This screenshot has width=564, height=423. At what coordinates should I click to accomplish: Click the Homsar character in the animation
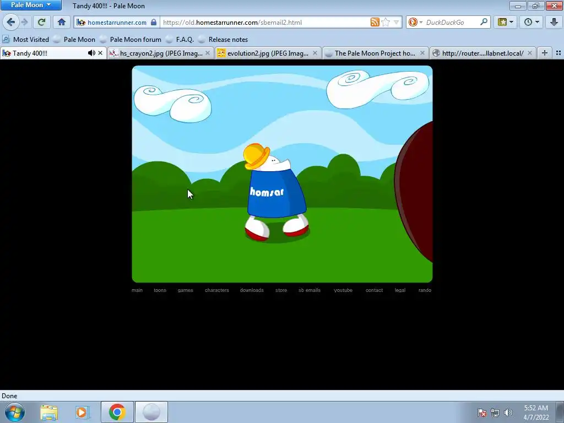pyautogui.click(x=275, y=192)
